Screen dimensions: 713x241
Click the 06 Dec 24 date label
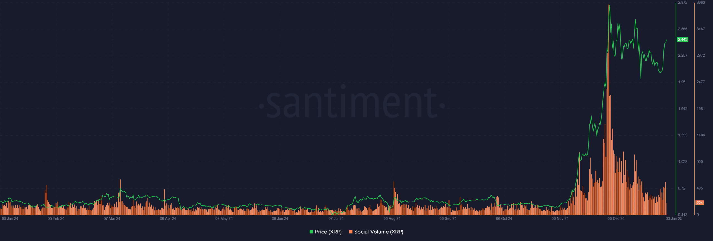pyautogui.click(x=616, y=218)
